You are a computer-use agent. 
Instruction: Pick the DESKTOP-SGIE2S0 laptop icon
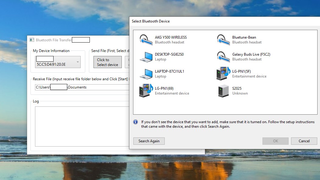(x=146, y=57)
